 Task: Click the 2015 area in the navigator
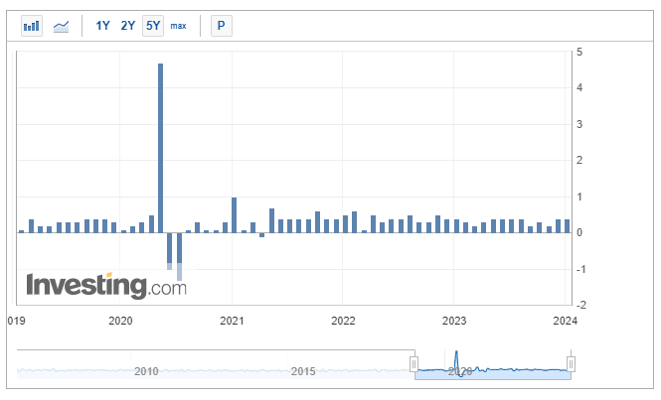click(303, 371)
